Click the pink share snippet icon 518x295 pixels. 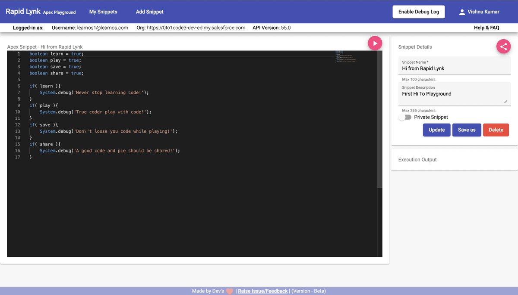pyautogui.click(x=503, y=47)
